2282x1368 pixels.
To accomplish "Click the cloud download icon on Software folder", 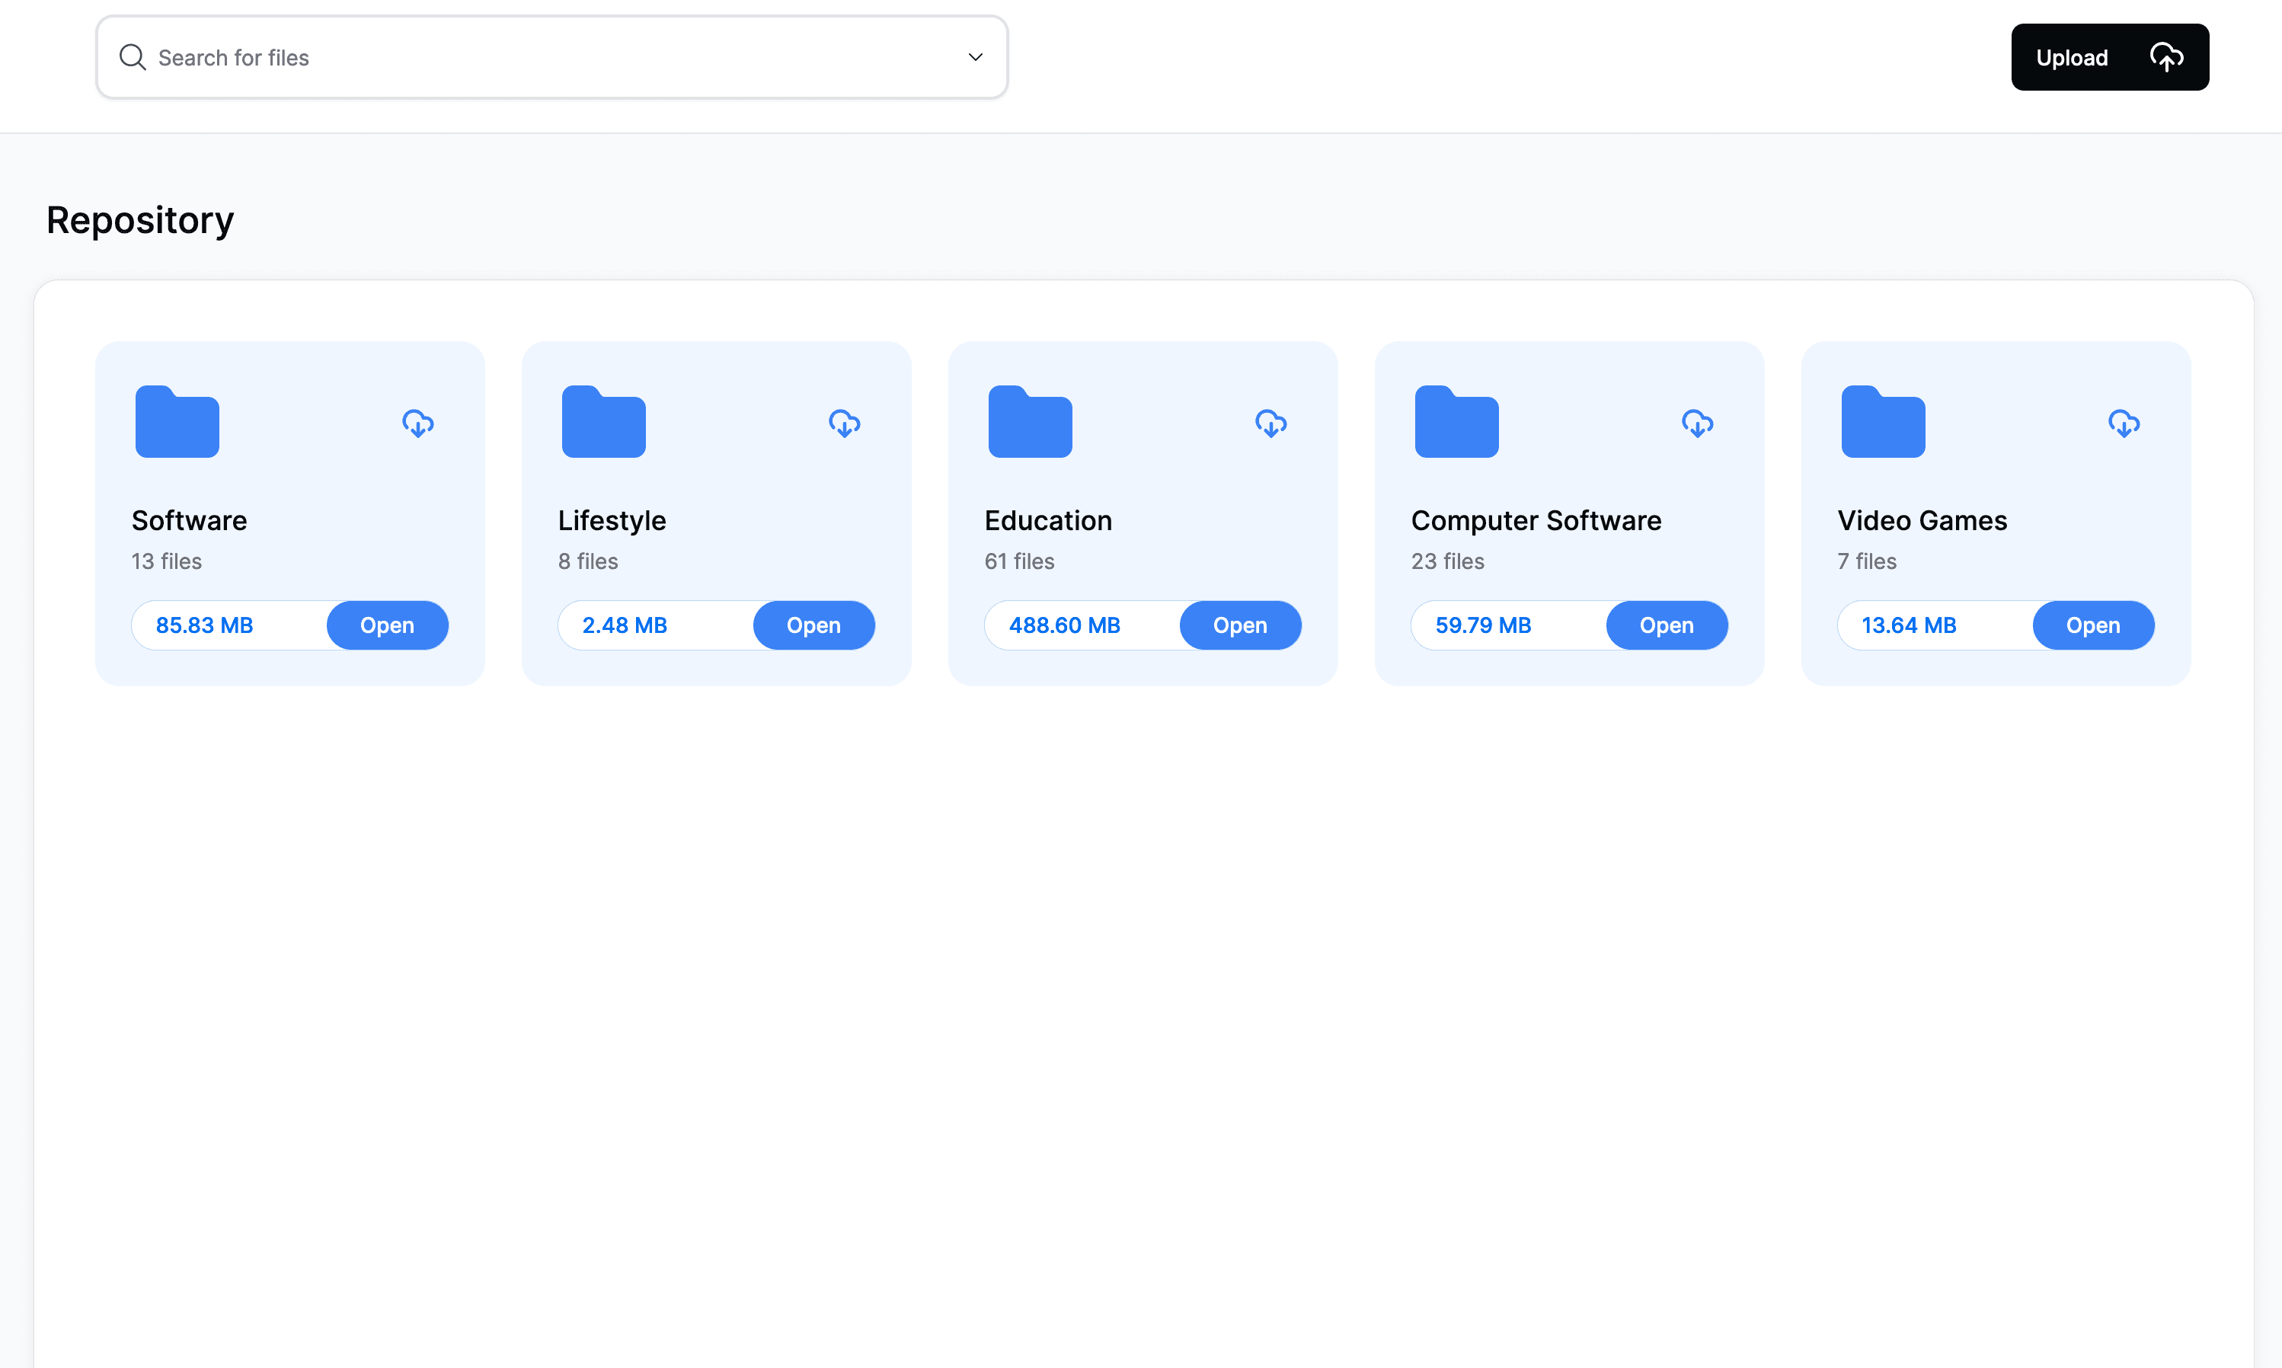I will coord(418,424).
